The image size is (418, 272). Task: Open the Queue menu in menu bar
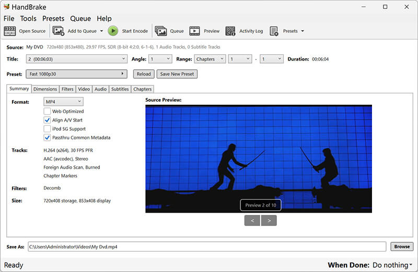pos(80,19)
